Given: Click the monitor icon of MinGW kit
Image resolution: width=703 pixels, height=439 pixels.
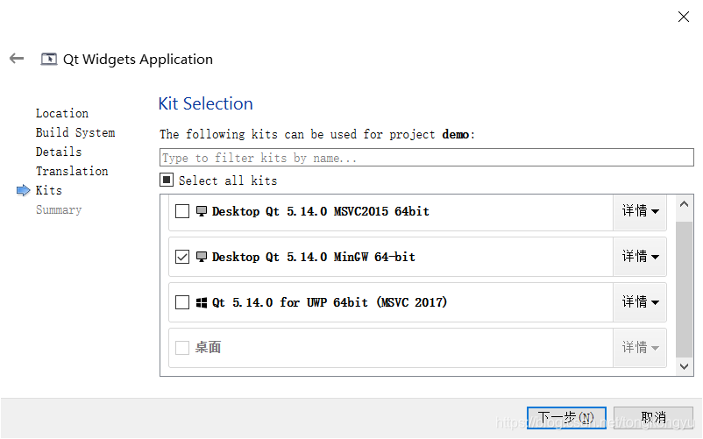Looking at the screenshot, I should (202, 257).
